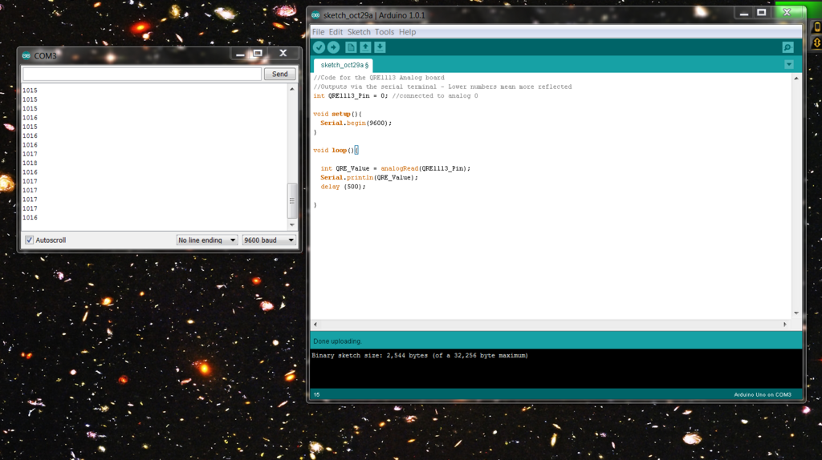Click the Upload arrow icon
The width and height of the screenshot is (822, 460).
(333, 47)
